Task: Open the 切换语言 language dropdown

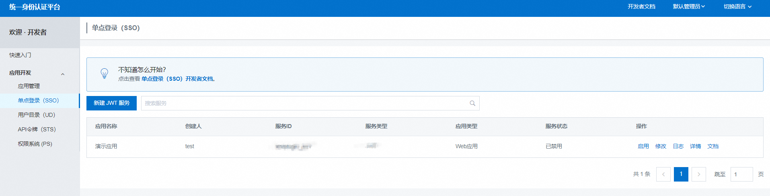Action: [737, 6]
